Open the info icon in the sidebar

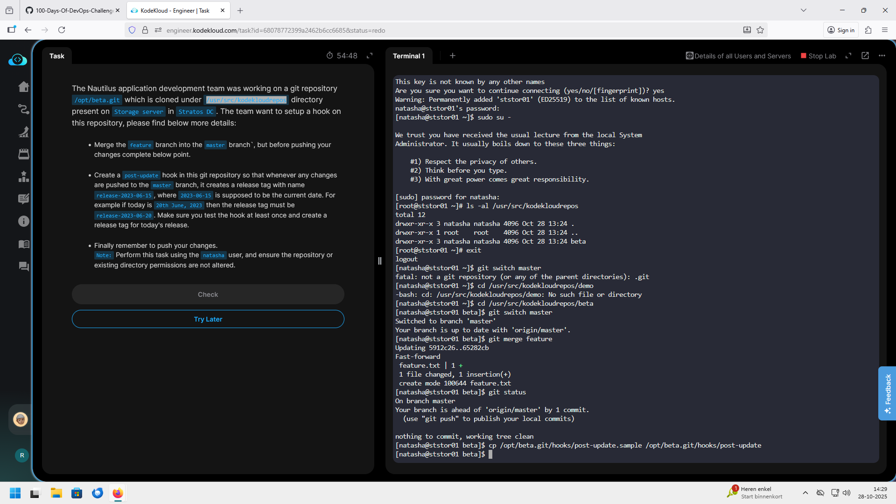click(23, 222)
